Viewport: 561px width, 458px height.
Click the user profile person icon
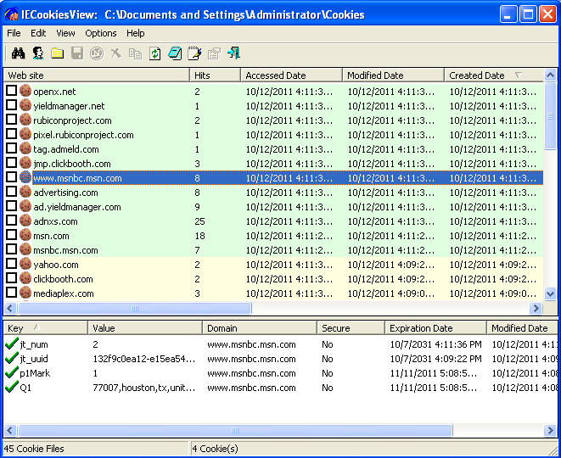(x=38, y=53)
